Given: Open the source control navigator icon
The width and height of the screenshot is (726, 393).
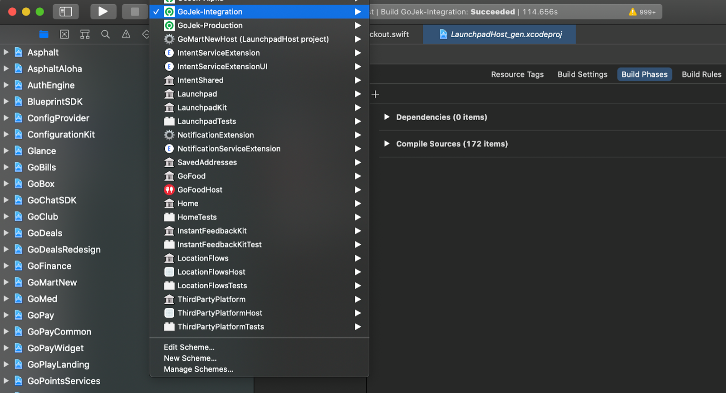Looking at the screenshot, I should pos(64,34).
